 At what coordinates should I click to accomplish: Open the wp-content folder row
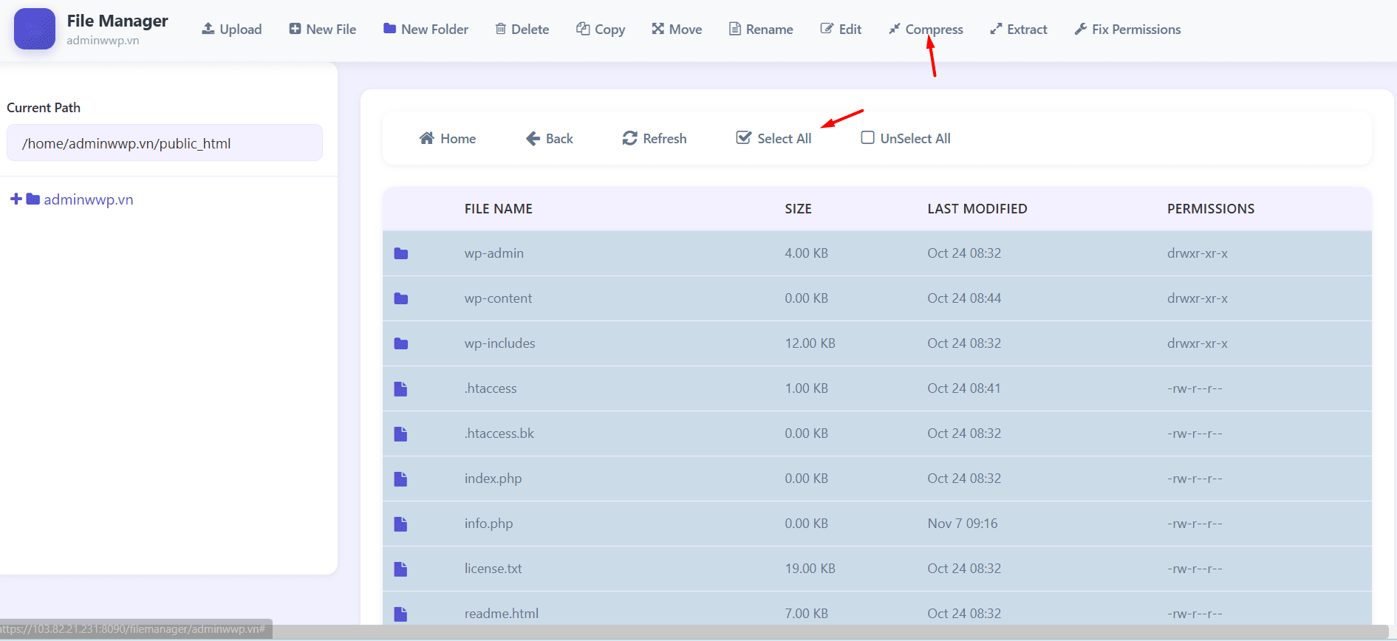pos(498,298)
